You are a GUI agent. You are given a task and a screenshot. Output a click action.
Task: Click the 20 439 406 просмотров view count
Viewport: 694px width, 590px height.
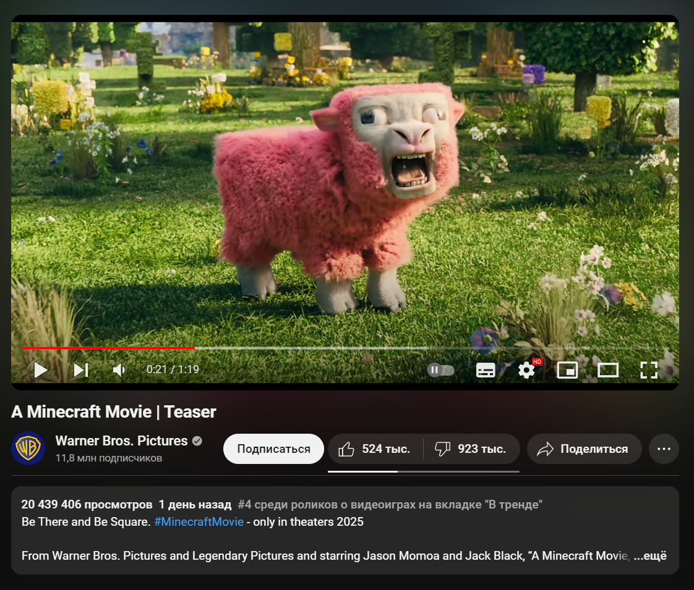click(x=87, y=504)
